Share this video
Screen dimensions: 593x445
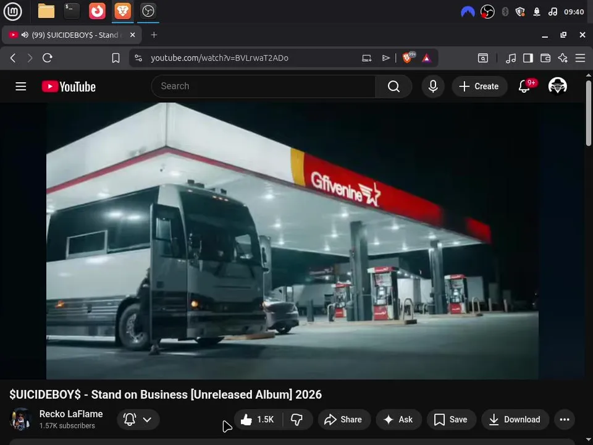click(x=343, y=419)
